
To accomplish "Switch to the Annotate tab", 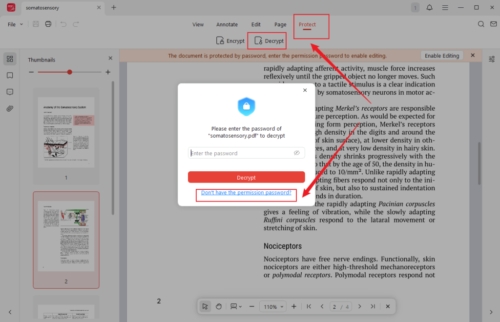I will pos(227,24).
